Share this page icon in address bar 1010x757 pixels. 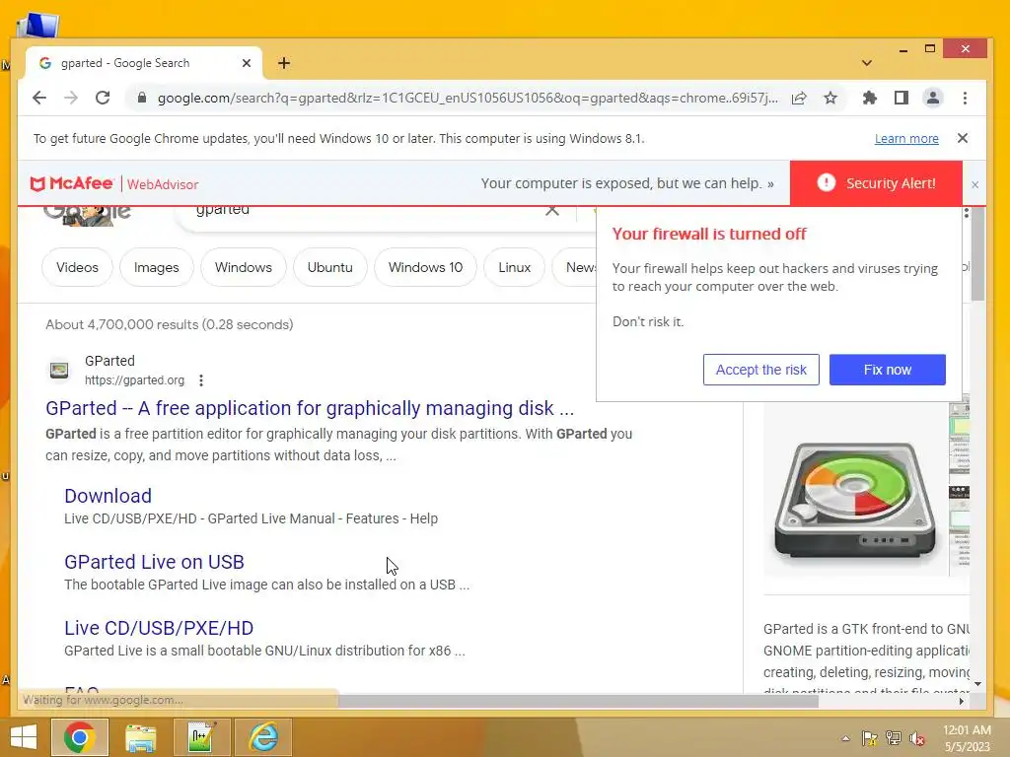tap(799, 98)
